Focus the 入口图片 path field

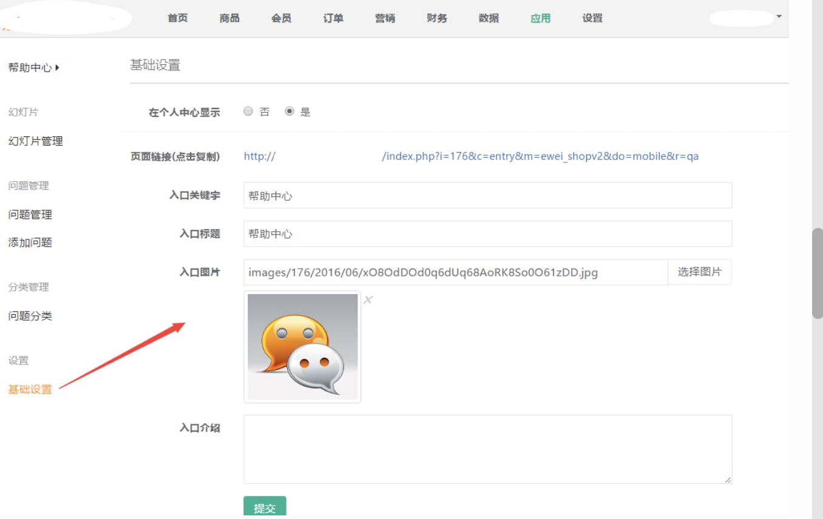[456, 272]
